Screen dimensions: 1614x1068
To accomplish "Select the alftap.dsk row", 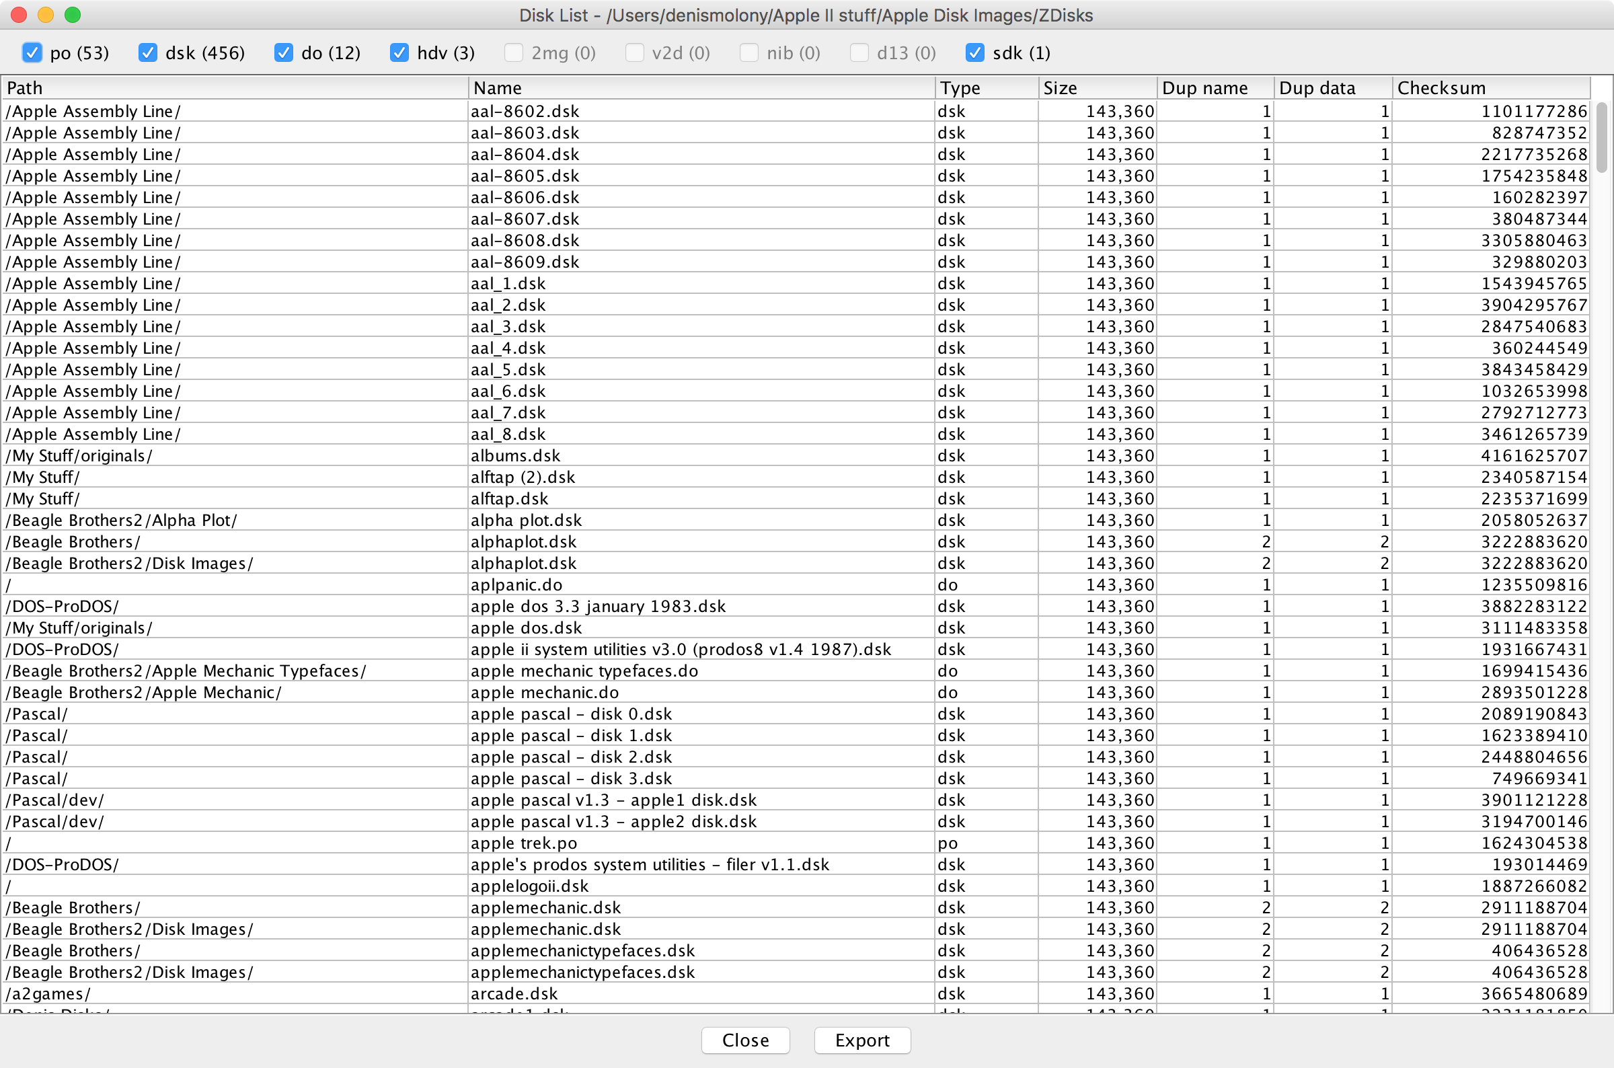I will tap(796, 498).
